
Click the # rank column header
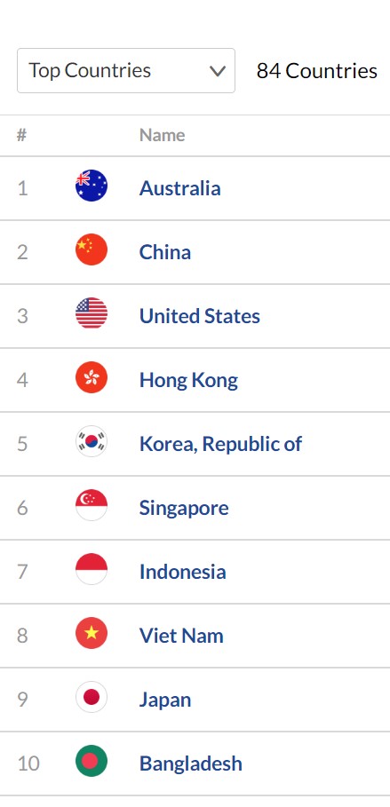21,135
